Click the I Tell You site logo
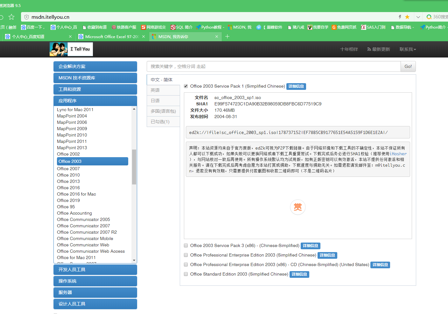 [71, 49]
